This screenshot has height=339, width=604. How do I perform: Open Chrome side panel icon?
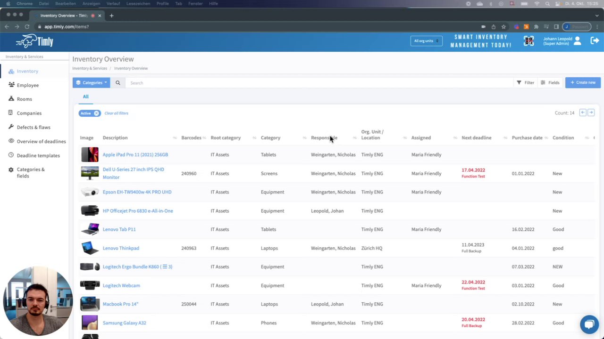(x=556, y=27)
